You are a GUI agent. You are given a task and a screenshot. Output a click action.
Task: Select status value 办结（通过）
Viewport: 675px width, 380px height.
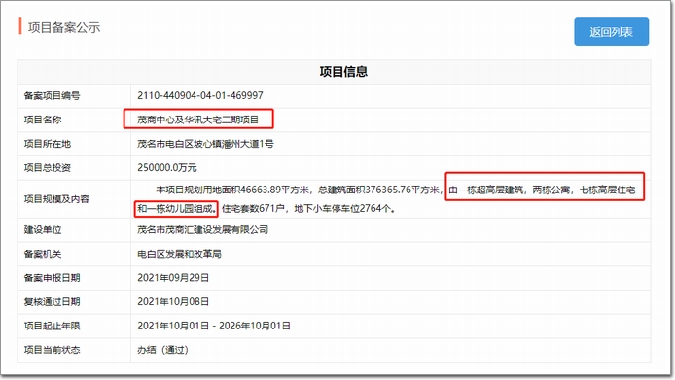click(162, 350)
